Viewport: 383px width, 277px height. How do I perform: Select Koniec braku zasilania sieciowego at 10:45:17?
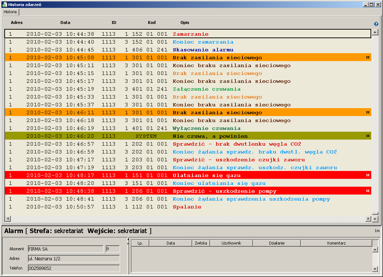pos(188,81)
